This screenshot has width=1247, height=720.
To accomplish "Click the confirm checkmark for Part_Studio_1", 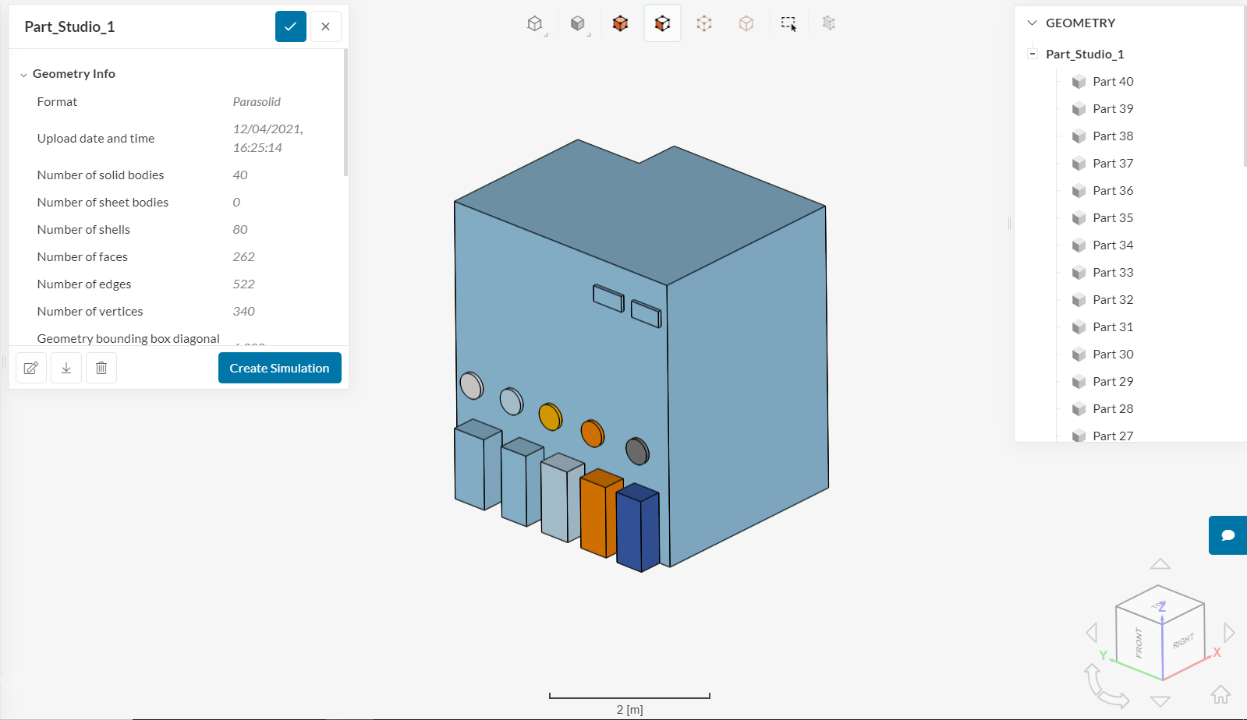I will (x=290, y=26).
